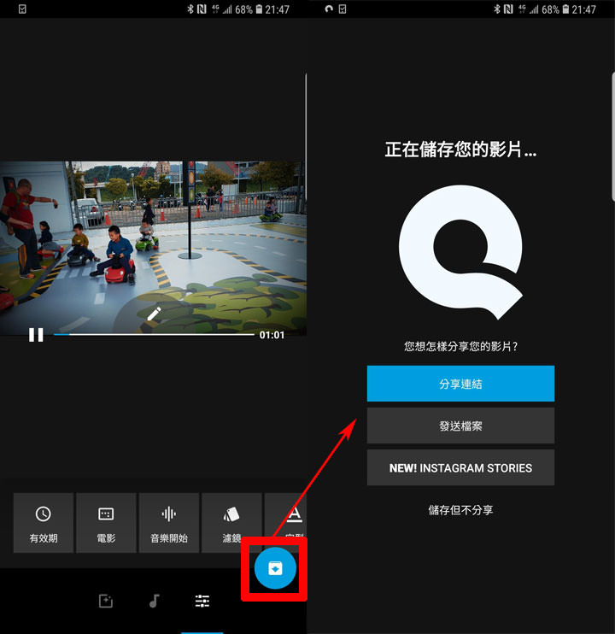This screenshot has width=615, height=634.
Task: Tap the 正在儲存您的影片 heading text
Action: [460, 150]
